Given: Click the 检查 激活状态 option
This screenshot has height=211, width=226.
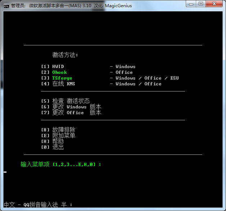Looking at the screenshot, I should pos(71,101).
